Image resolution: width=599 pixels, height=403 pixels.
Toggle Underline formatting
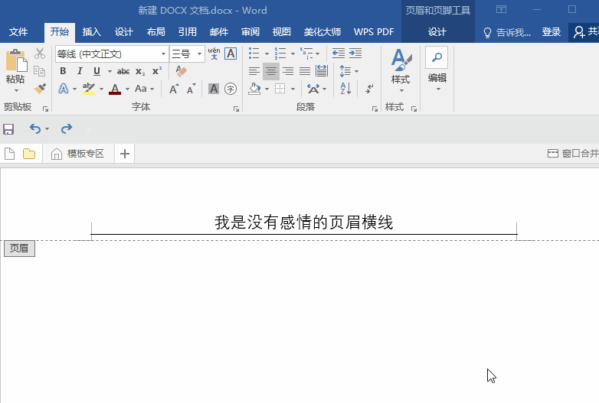[x=97, y=71]
